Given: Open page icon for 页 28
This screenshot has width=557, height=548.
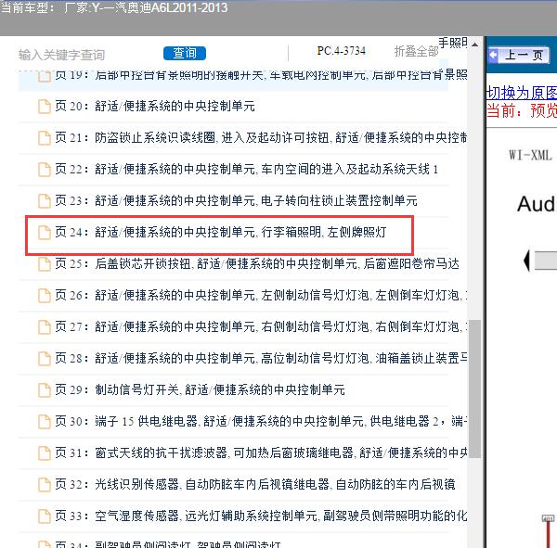Looking at the screenshot, I should click(45, 359).
